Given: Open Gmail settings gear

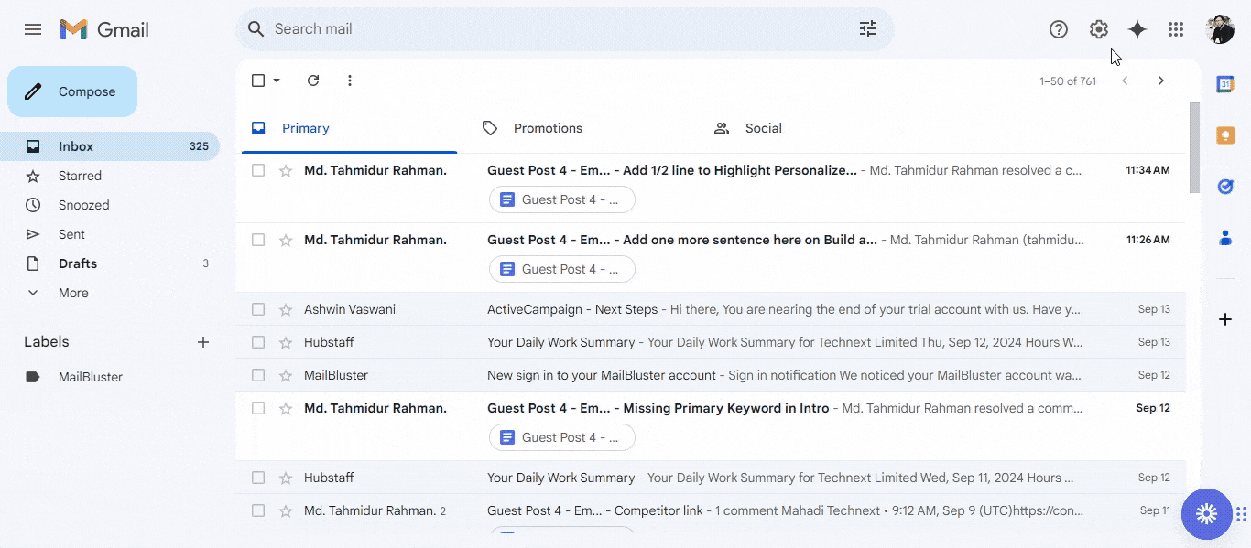Looking at the screenshot, I should [x=1098, y=28].
